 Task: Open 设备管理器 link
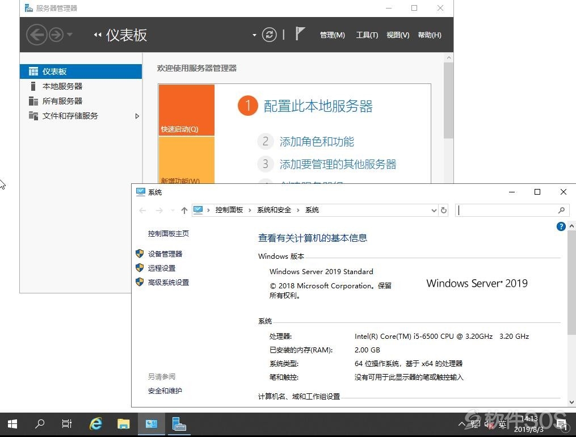tap(165, 254)
